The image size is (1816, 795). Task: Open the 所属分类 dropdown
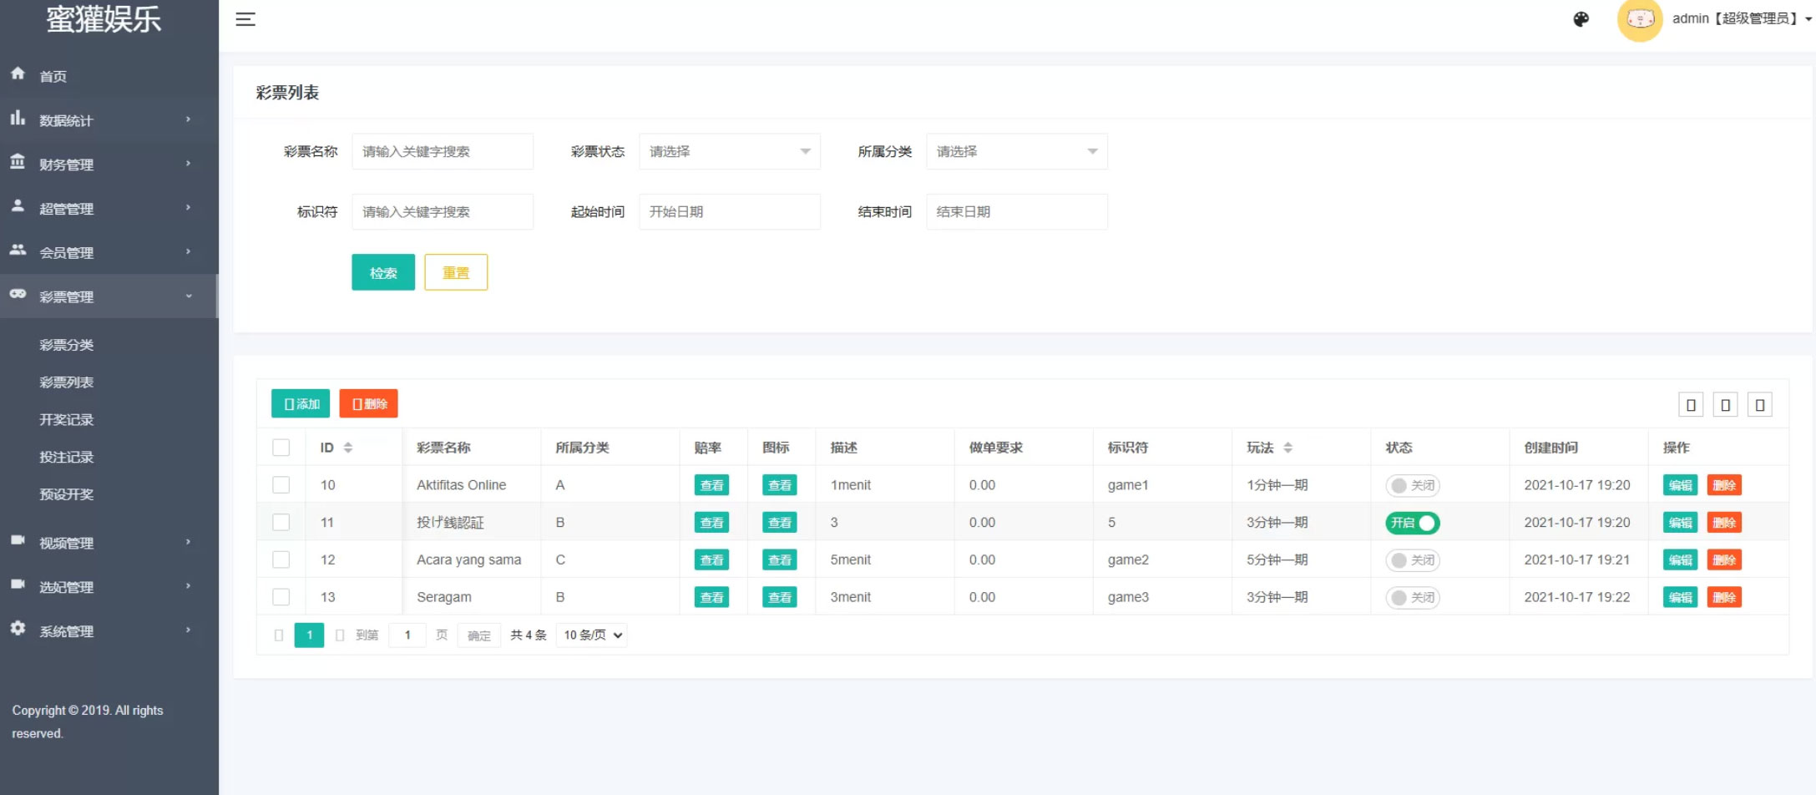(x=1017, y=151)
